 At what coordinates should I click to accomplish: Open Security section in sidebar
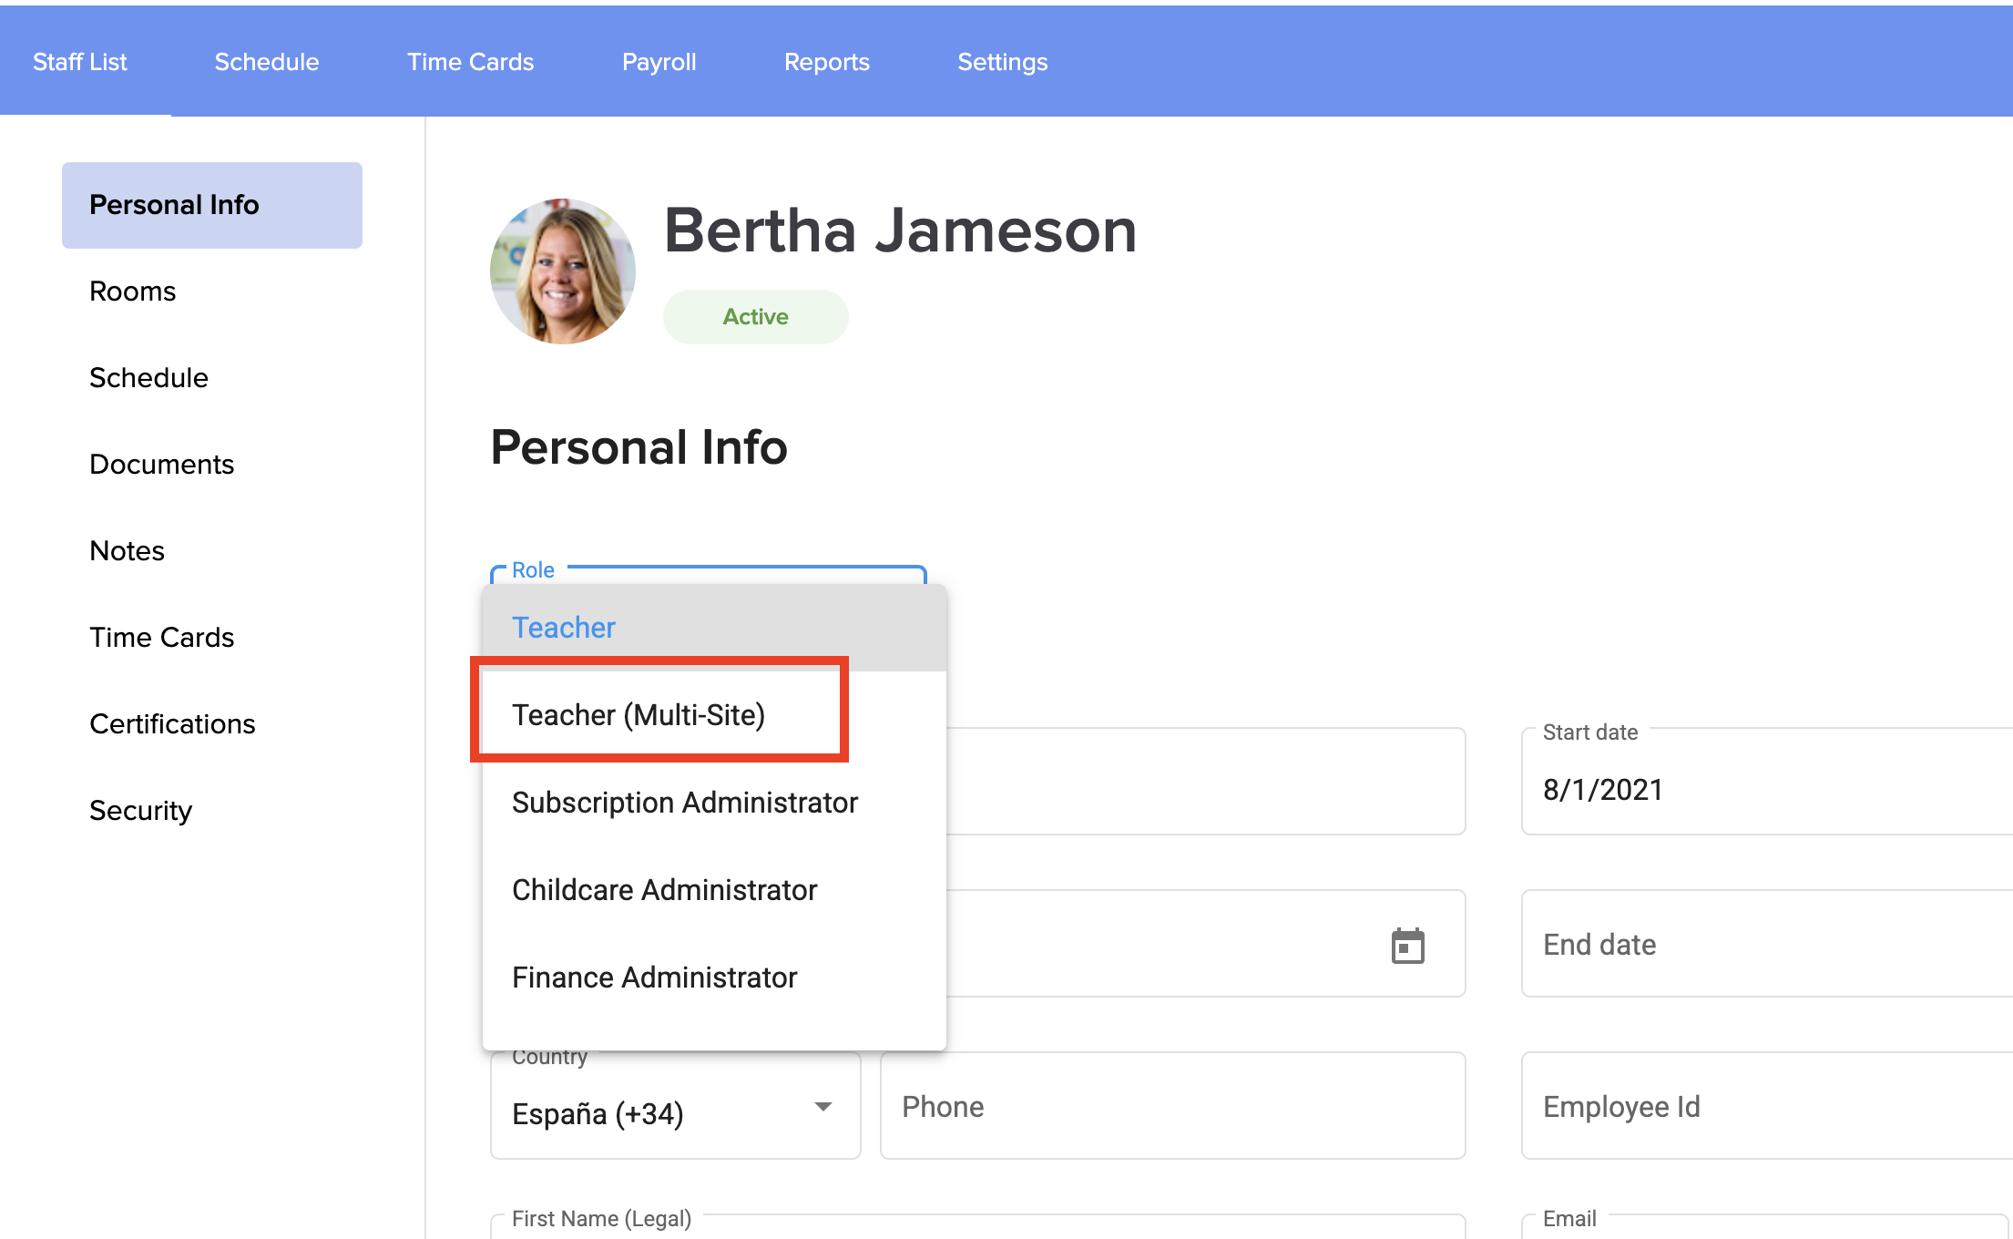tap(140, 811)
